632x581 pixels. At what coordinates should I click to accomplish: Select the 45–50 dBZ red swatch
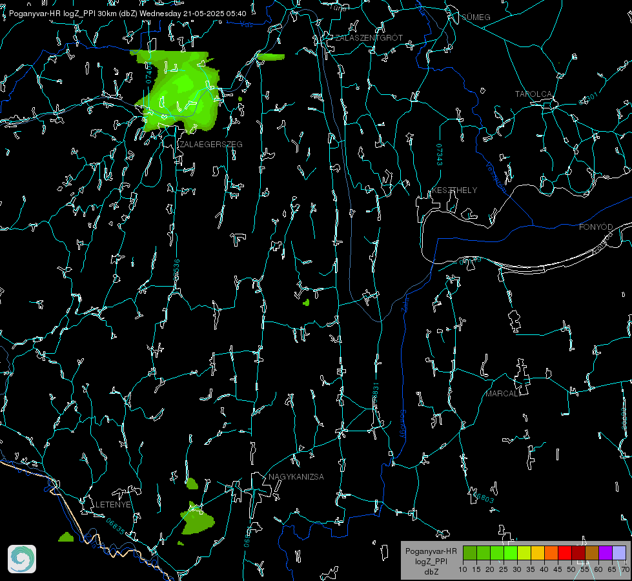coord(565,553)
